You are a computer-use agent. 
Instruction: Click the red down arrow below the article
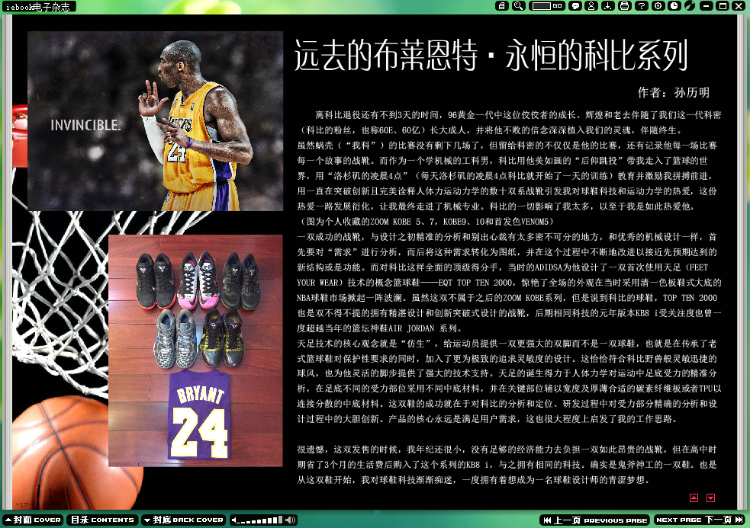click(x=711, y=498)
